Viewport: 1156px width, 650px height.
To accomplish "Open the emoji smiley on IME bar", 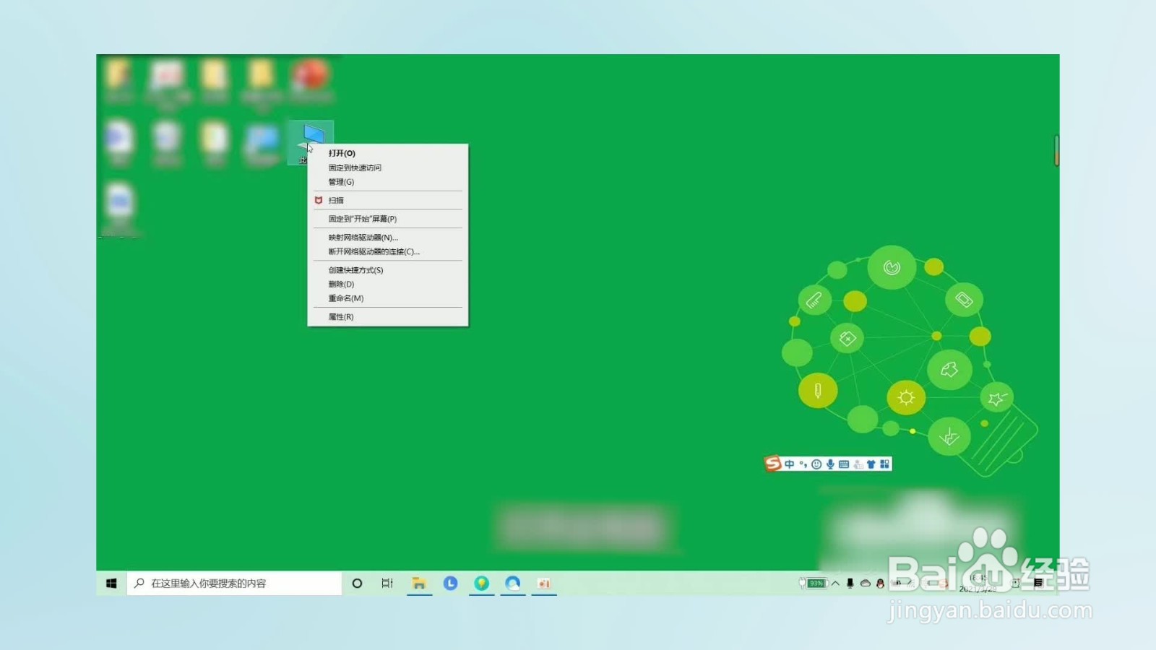I will pos(816,464).
